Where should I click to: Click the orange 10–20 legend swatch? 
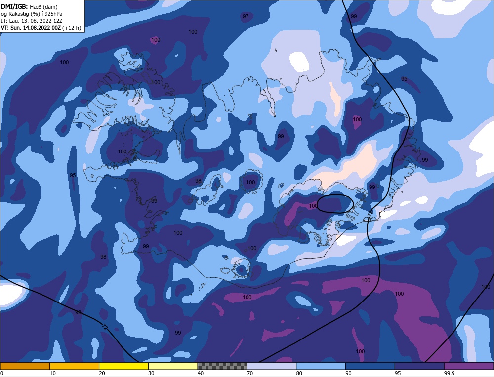point(75,366)
